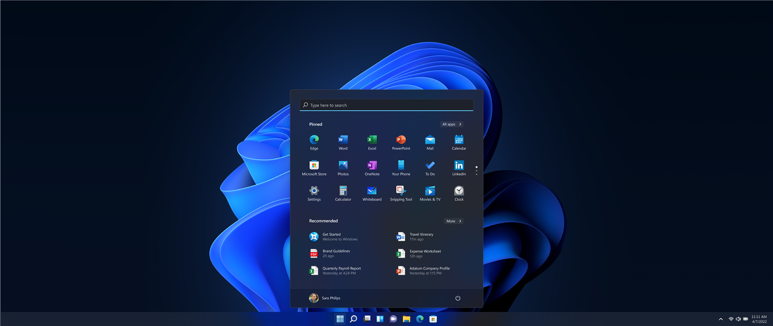Open the Travel Itinerary recommended document
773x326 pixels.
421,237
